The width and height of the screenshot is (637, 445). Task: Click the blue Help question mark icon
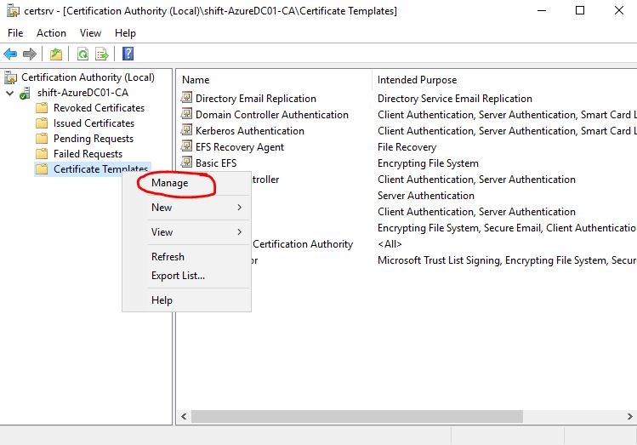coord(128,54)
